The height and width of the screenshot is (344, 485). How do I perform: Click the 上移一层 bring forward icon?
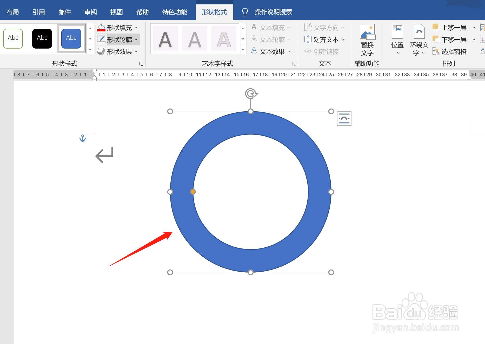(x=436, y=27)
